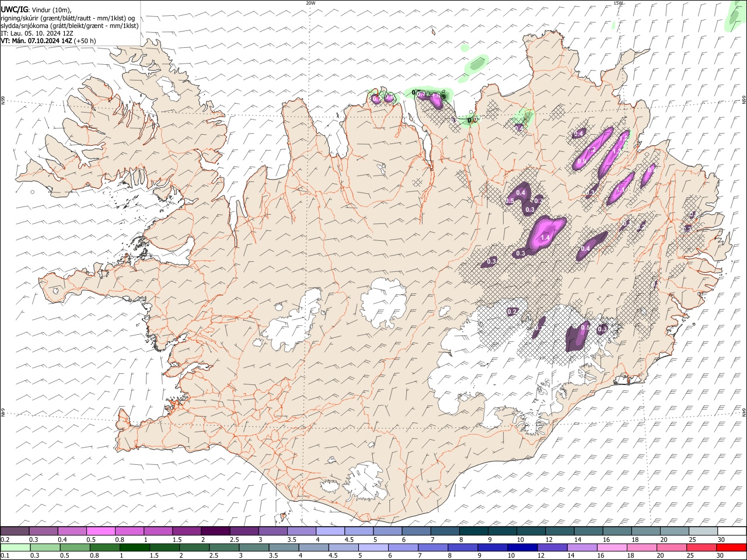The width and height of the screenshot is (747, 560).
Task: Click the bright red rain swatch at 30
Action: pyautogui.click(x=731, y=547)
